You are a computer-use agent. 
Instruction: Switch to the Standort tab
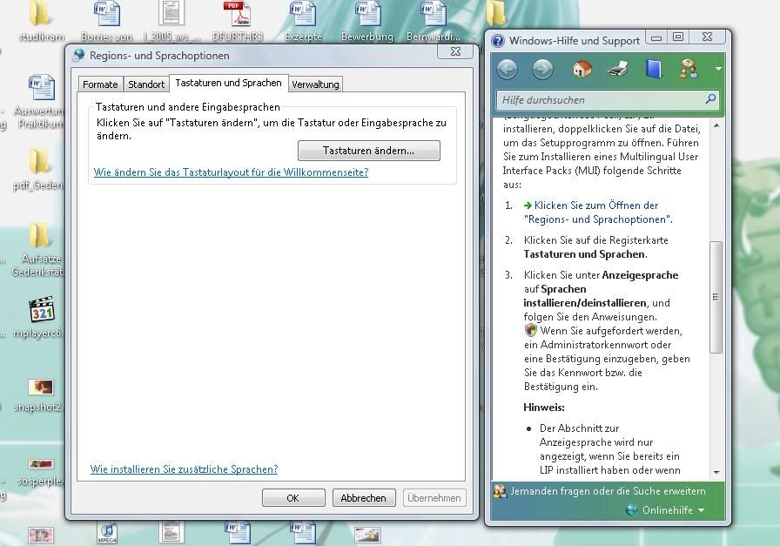(145, 84)
